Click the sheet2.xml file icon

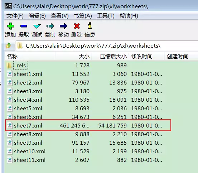click(x=10, y=83)
